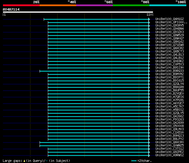The height and width of the screenshot is (163, 189).
Task: Select the UniRef100_C3TS12 label
Action: 170,149
